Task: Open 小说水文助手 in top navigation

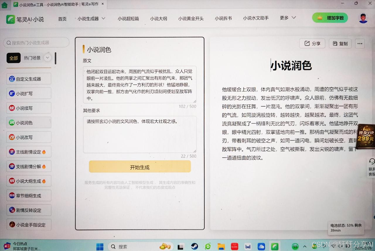Action: pos(256,18)
